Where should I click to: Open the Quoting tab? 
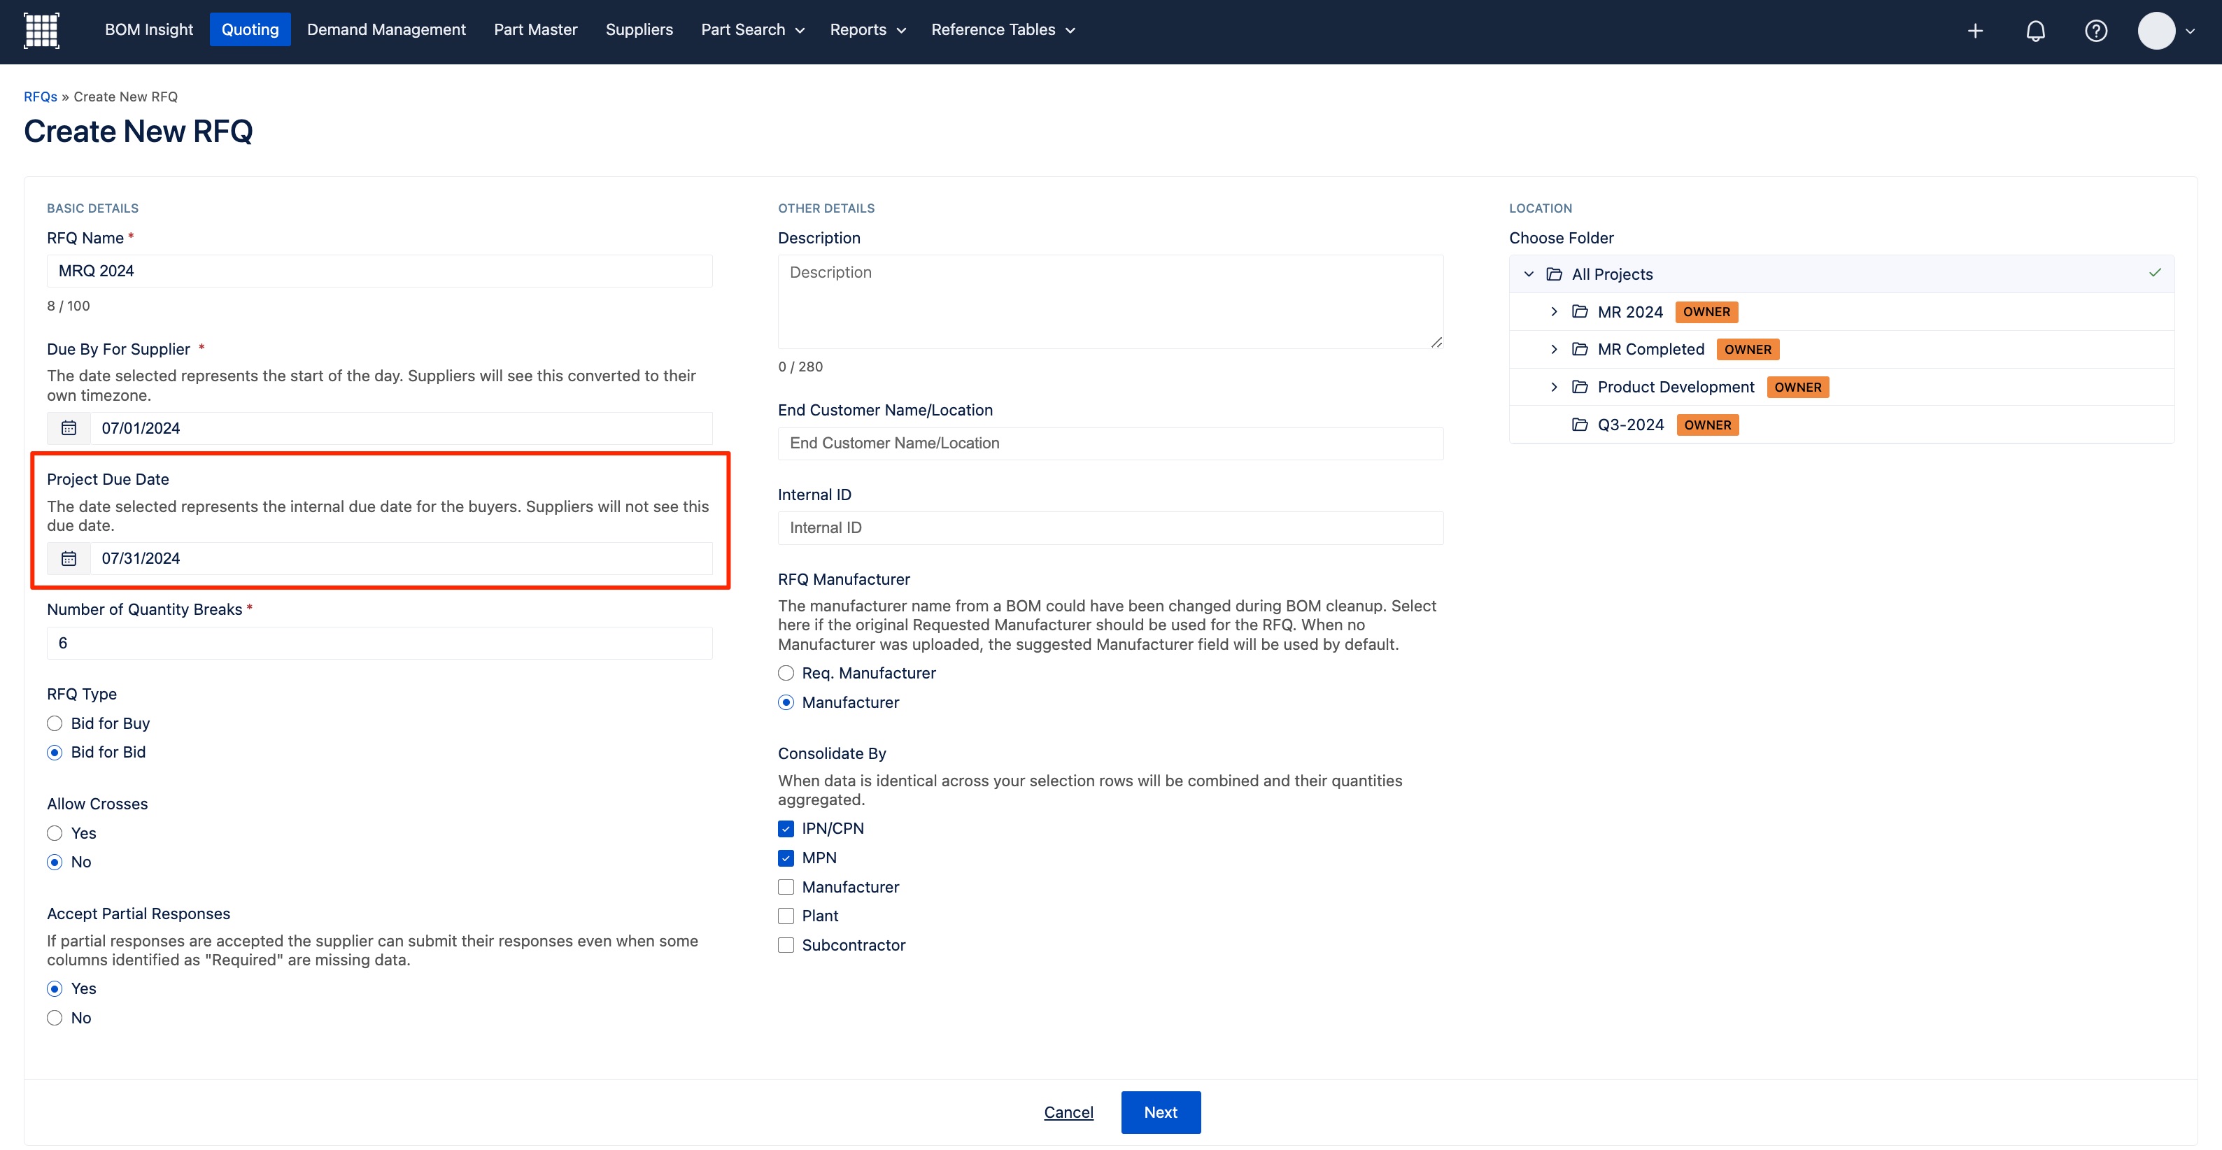click(250, 29)
